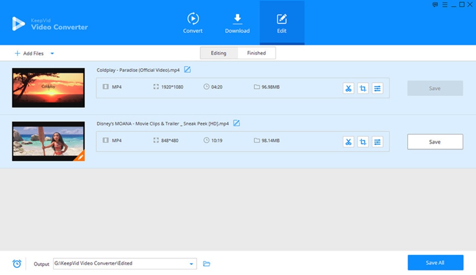Maximize the KeepVid window
The width and height of the screenshot is (476, 275).
coord(462,5)
